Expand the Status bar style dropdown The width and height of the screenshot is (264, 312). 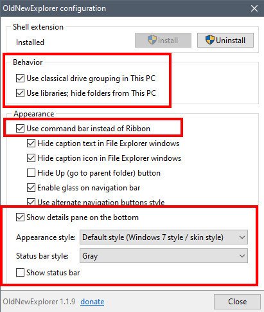click(x=164, y=256)
